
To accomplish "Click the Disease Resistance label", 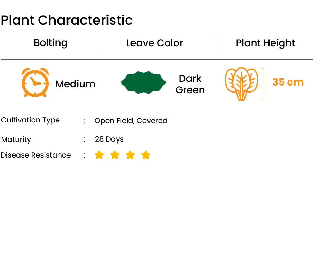I will coord(36,155).
